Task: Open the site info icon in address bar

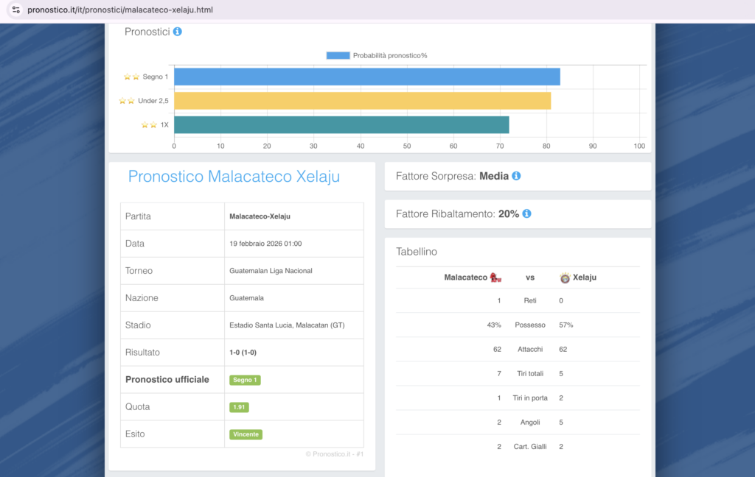Action: [15, 10]
